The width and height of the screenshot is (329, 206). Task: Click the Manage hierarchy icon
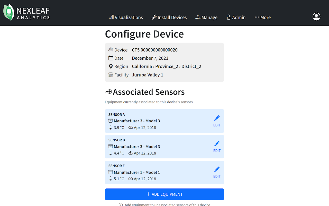(198, 17)
